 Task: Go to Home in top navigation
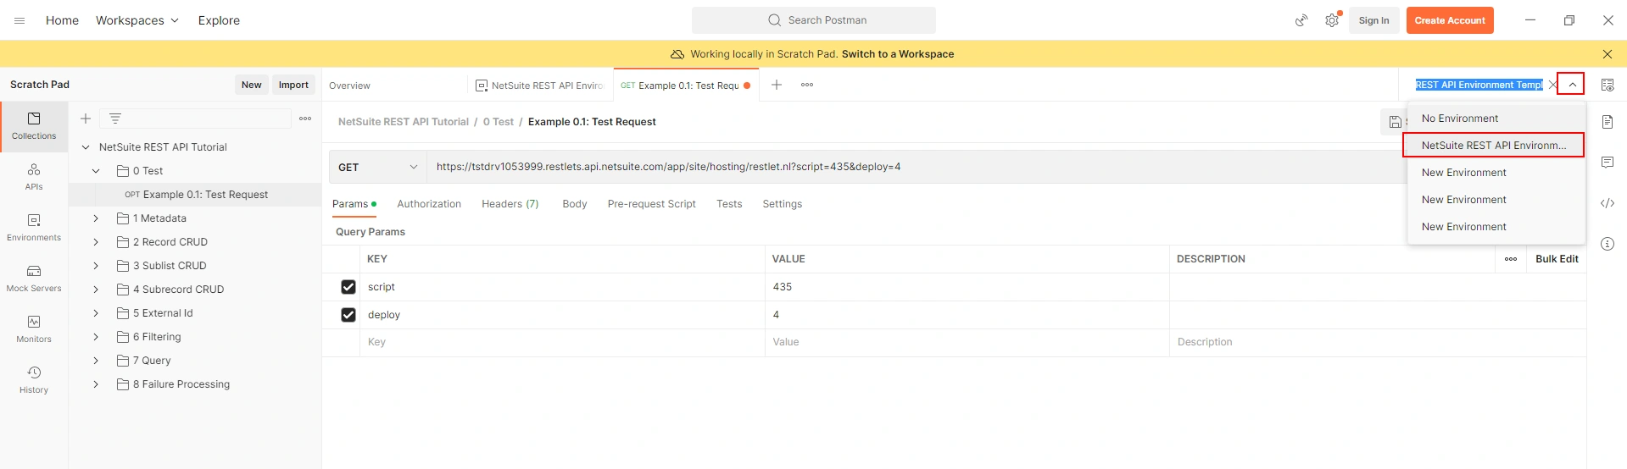tap(62, 20)
